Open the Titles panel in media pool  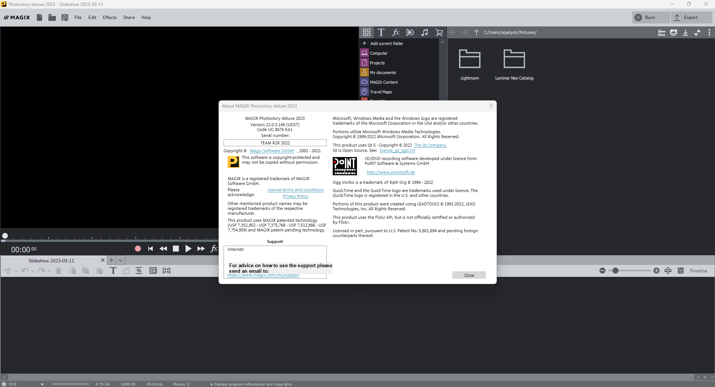click(381, 32)
